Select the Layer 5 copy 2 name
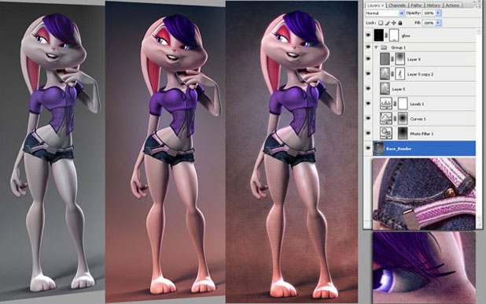Viewport: 486px width, 304px height. 420,74
